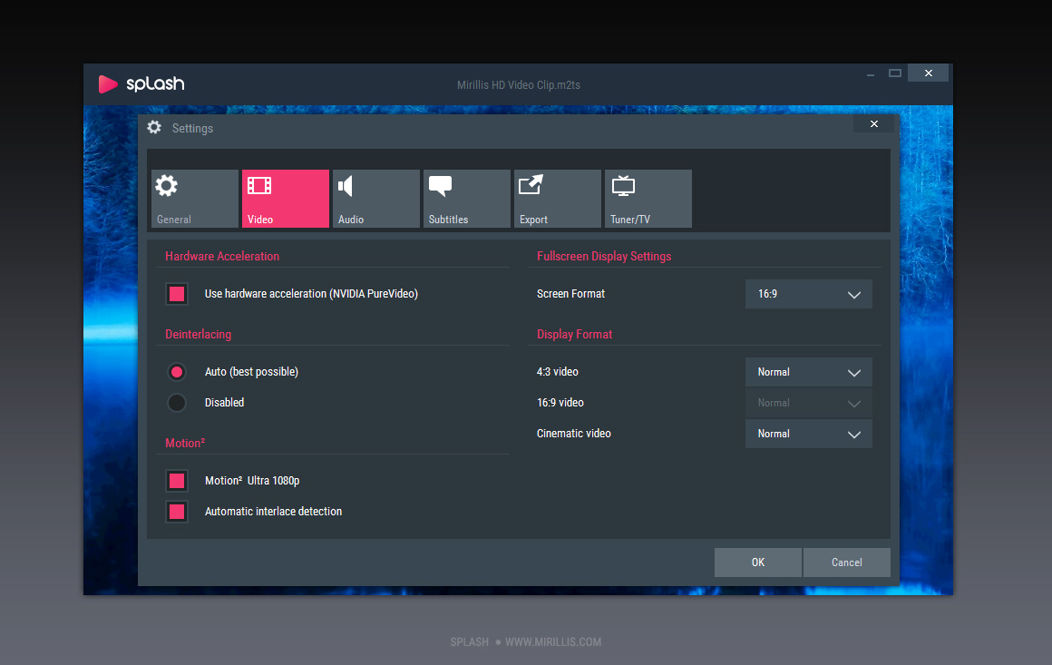
Task: Expand the Screen Format 16:9 dropdown
Action: coord(808,294)
